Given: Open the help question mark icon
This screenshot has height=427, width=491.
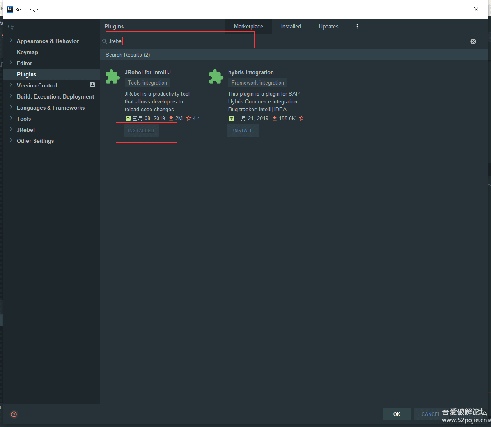Looking at the screenshot, I should pyautogui.click(x=14, y=414).
